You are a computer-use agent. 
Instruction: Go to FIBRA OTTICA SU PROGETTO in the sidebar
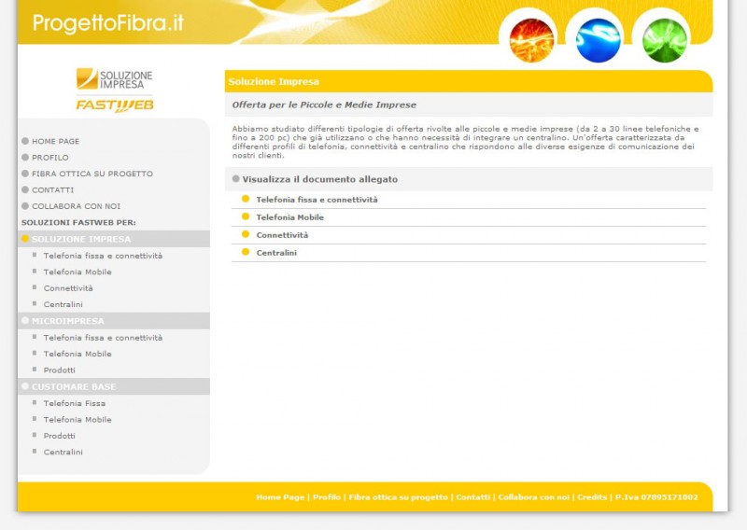tap(92, 174)
